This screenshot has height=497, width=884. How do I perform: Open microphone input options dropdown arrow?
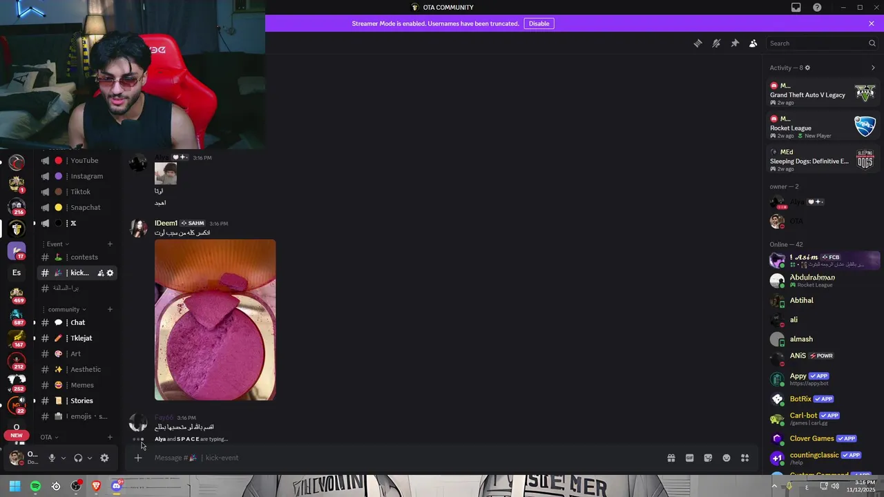[64, 458]
